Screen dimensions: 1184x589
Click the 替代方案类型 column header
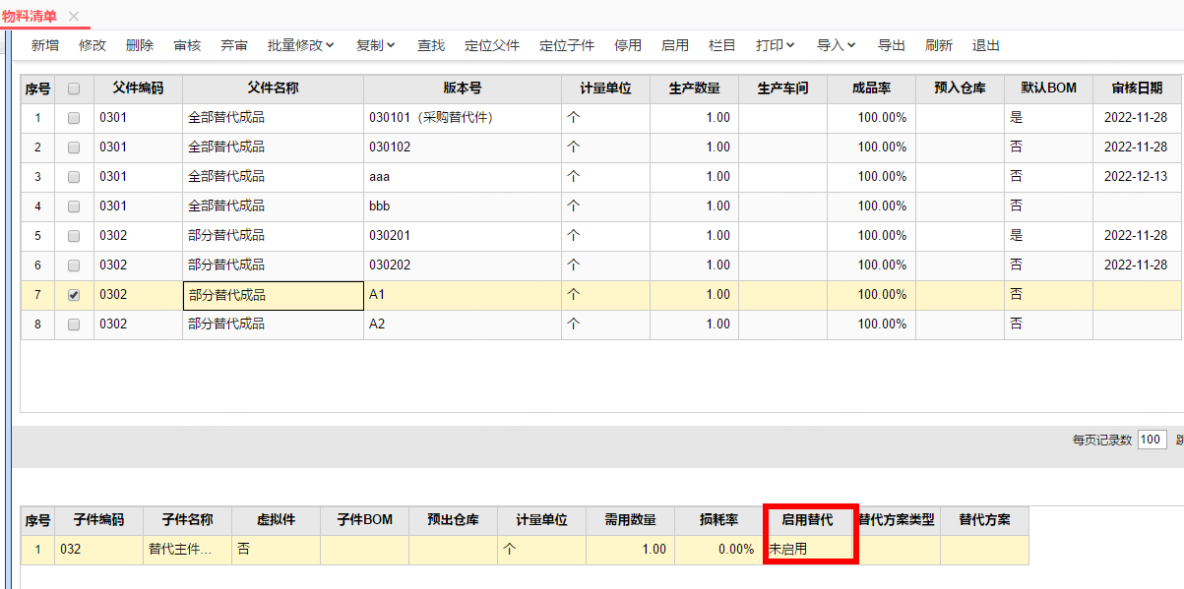(x=896, y=520)
